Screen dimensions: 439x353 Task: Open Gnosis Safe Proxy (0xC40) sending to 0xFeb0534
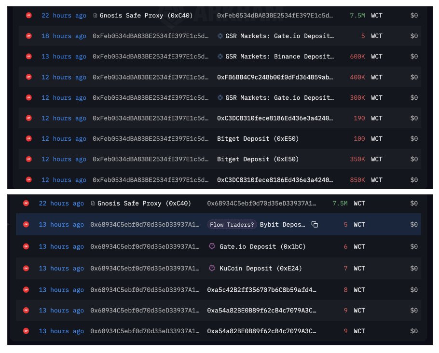(x=146, y=15)
